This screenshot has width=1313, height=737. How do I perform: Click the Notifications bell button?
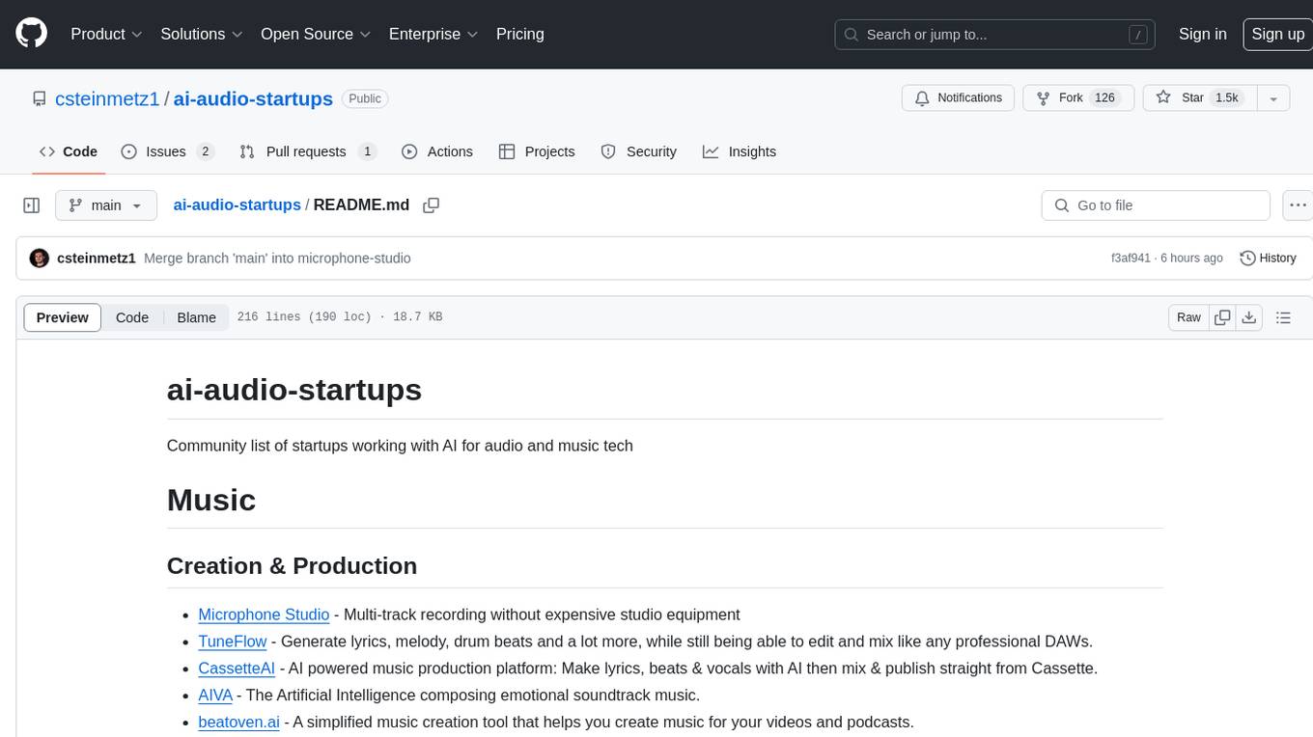click(959, 98)
